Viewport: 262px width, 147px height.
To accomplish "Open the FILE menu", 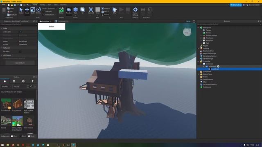I will pyautogui.click(x=3, y=4).
